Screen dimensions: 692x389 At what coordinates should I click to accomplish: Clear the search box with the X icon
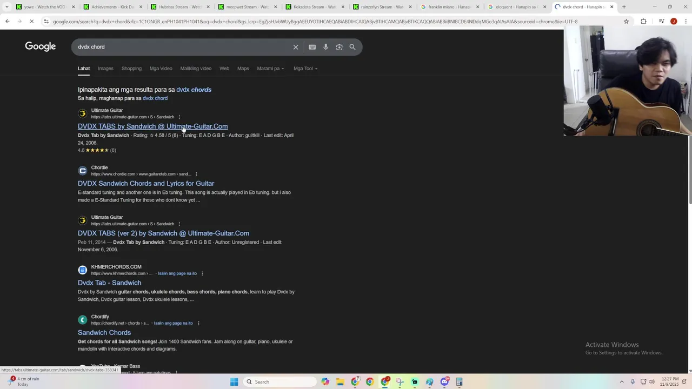296,47
